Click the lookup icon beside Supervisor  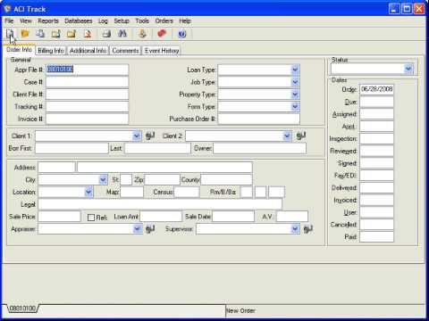coord(307,229)
